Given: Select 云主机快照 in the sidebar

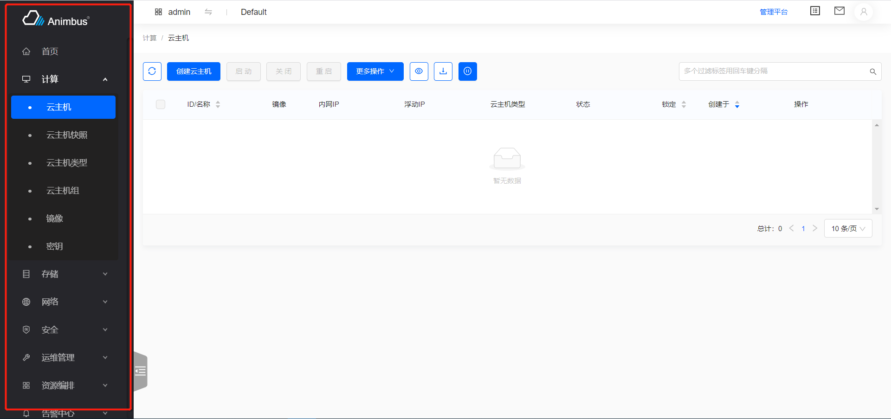Looking at the screenshot, I should [x=67, y=135].
